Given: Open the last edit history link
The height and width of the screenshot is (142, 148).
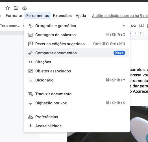Looking at the screenshot, I should [x=120, y=16].
